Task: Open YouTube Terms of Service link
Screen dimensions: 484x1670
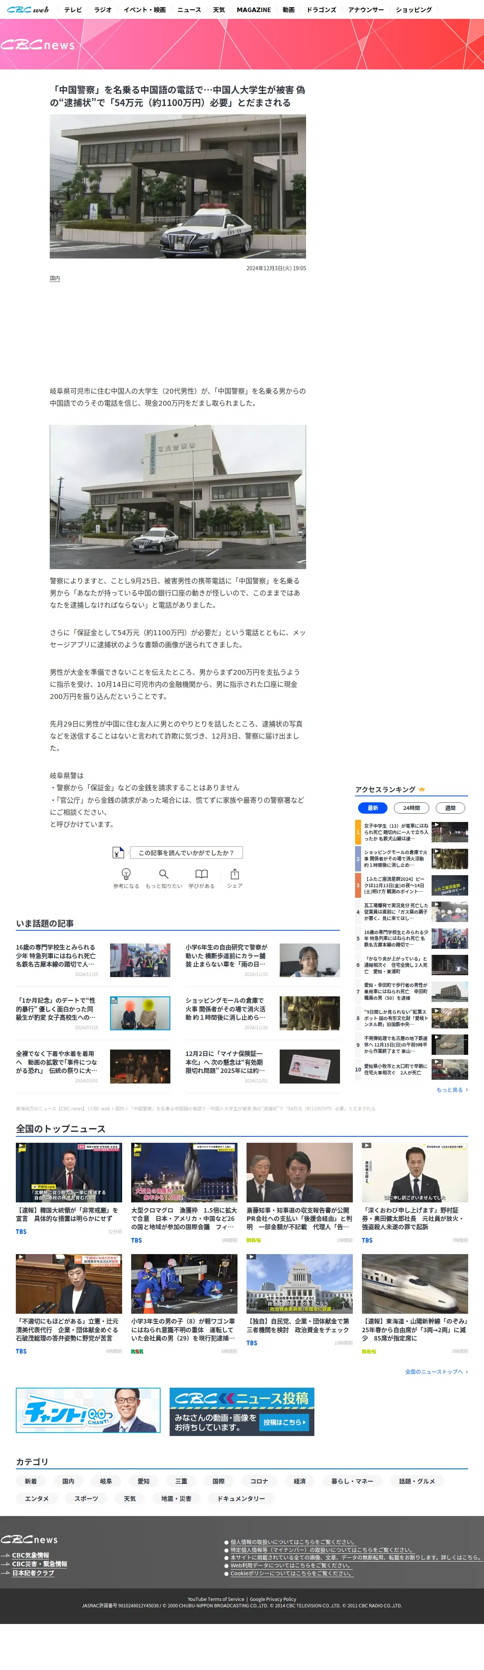Action: click(216, 1599)
